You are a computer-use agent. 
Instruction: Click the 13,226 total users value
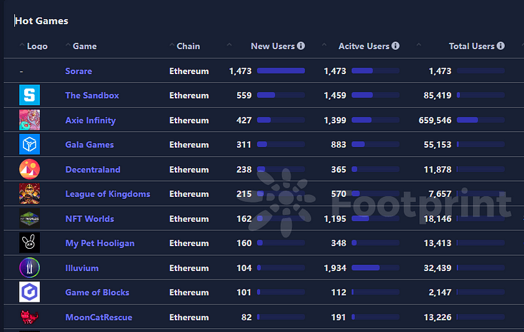coord(438,317)
